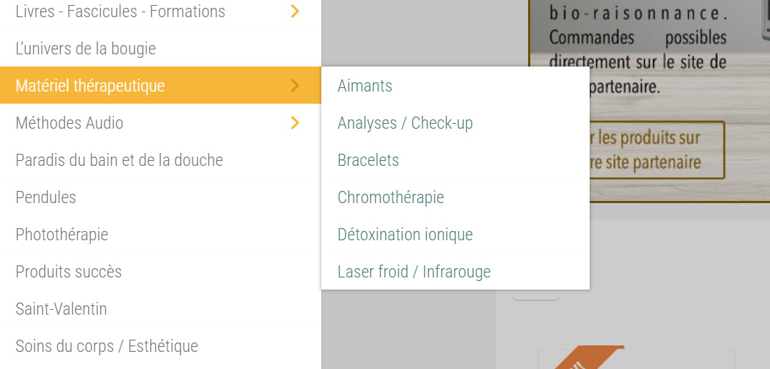Open Livres - Fascicules - Formations category
This screenshot has width=770, height=369.
point(120,11)
